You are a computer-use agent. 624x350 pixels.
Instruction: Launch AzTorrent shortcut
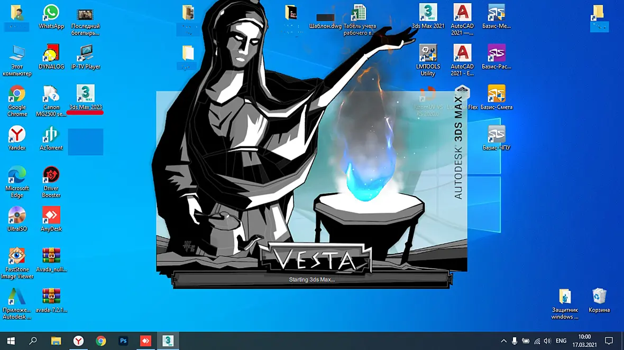(x=51, y=138)
